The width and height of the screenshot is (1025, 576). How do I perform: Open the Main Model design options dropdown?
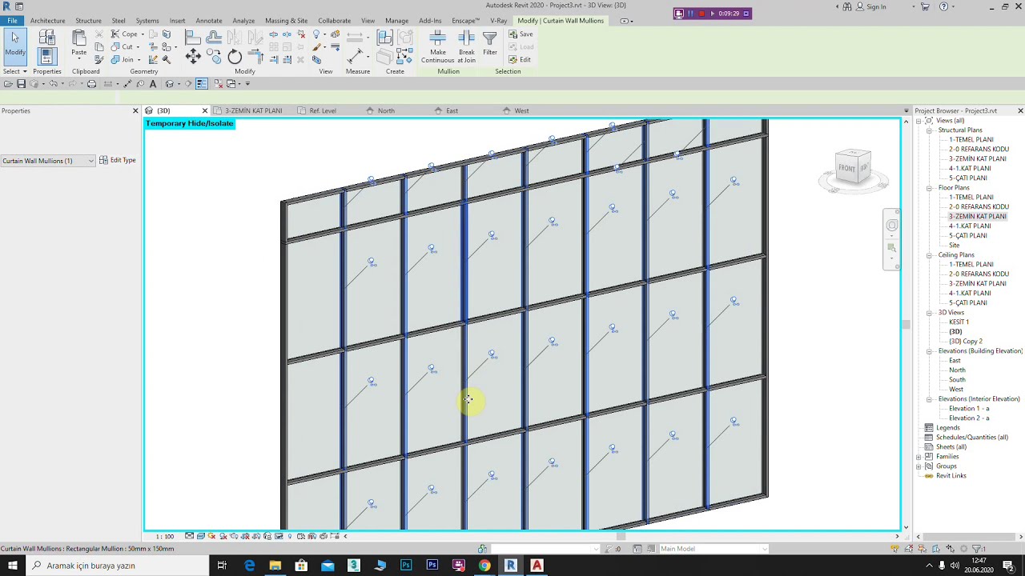tap(713, 549)
